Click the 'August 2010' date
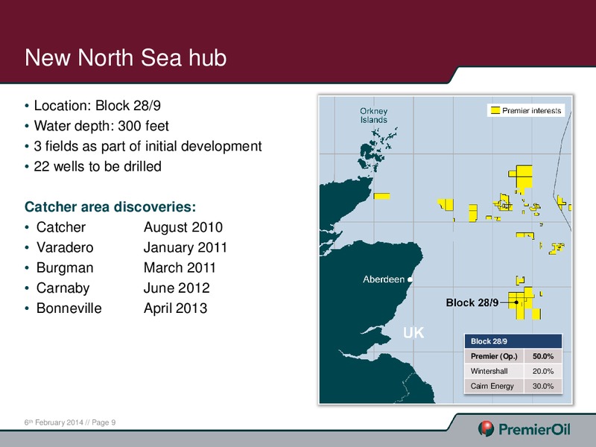596x447 pixels. pyautogui.click(x=183, y=227)
